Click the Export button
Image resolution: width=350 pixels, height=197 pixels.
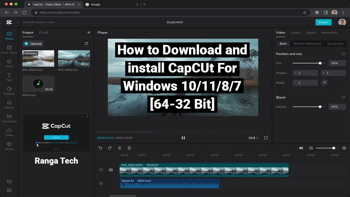(x=323, y=22)
